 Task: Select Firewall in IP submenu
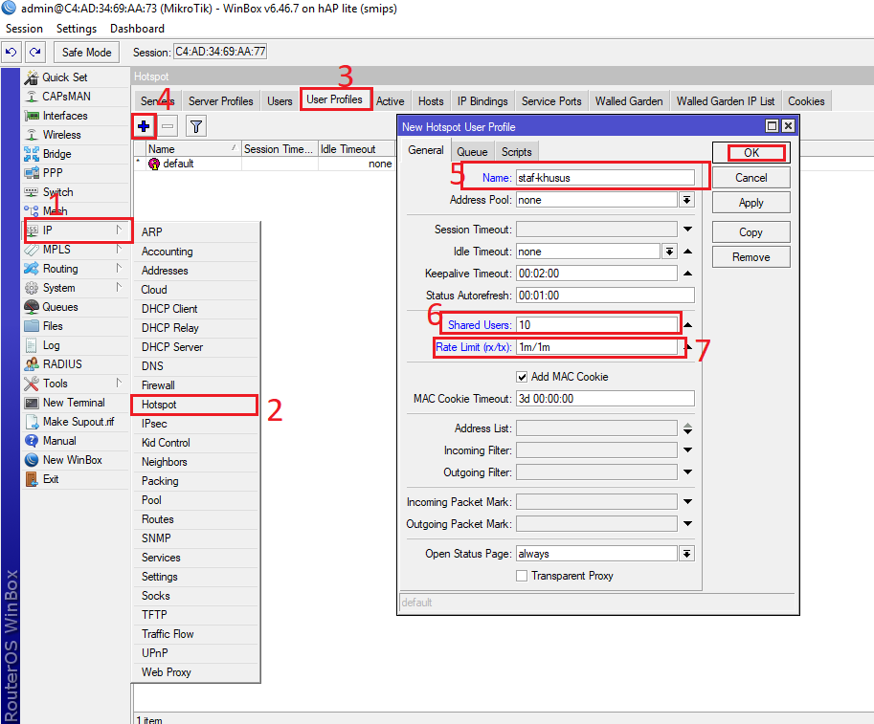195,385
